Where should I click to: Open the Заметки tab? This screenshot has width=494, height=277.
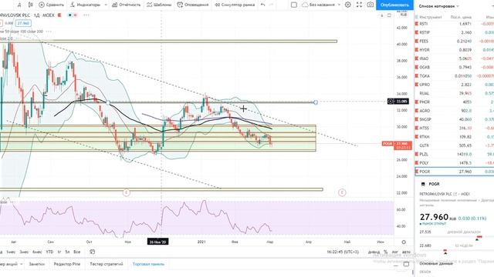pos(37,264)
